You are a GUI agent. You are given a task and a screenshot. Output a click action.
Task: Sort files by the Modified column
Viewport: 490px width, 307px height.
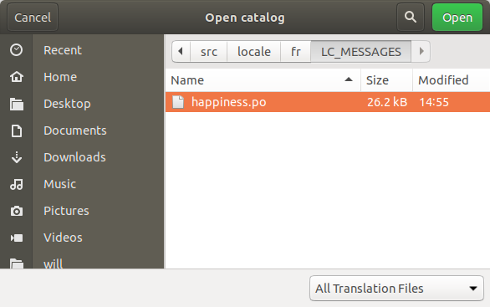tap(451, 80)
